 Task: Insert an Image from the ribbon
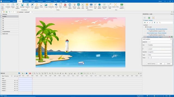[46, 5]
